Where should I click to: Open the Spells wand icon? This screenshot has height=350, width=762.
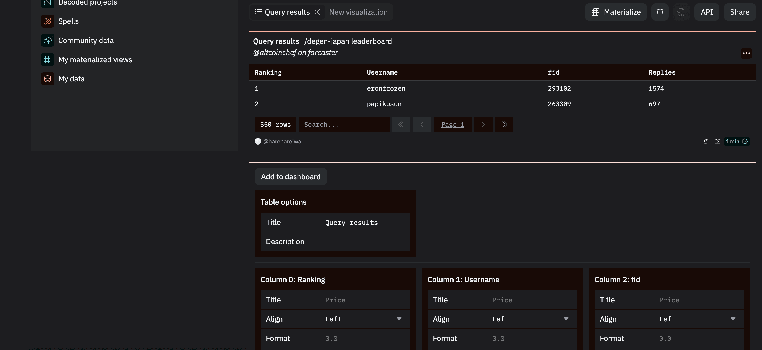tap(47, 21)
